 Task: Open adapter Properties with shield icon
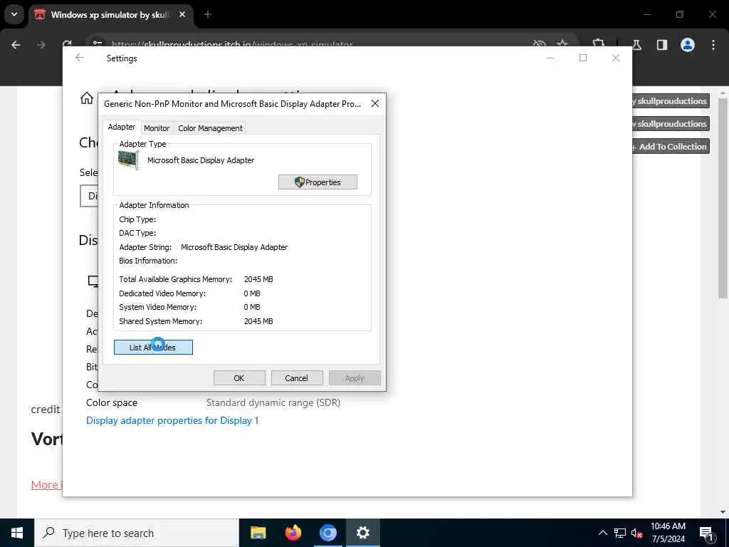point(318,182)
